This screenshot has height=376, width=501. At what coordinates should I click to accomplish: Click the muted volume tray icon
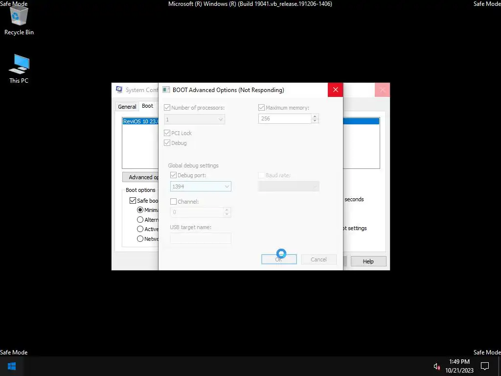tap(437, 366)
